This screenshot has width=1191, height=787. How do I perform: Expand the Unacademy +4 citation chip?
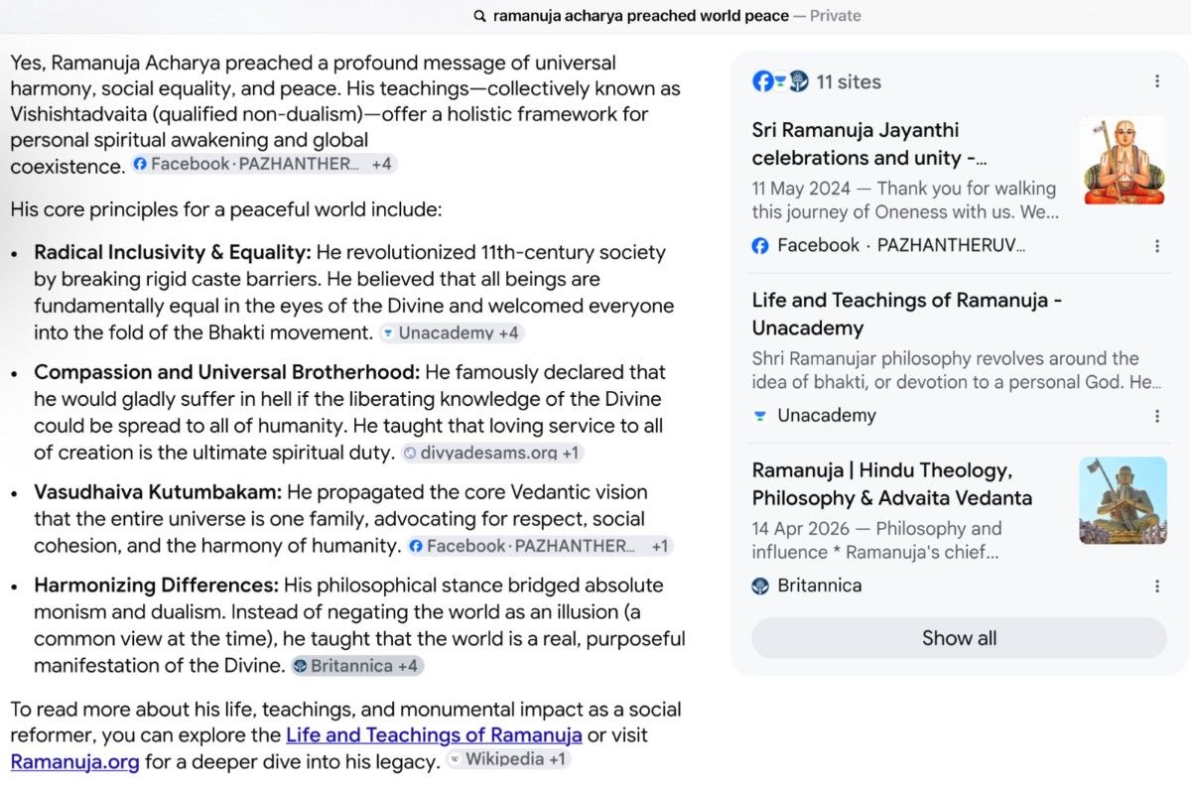(x=452, y=332)
